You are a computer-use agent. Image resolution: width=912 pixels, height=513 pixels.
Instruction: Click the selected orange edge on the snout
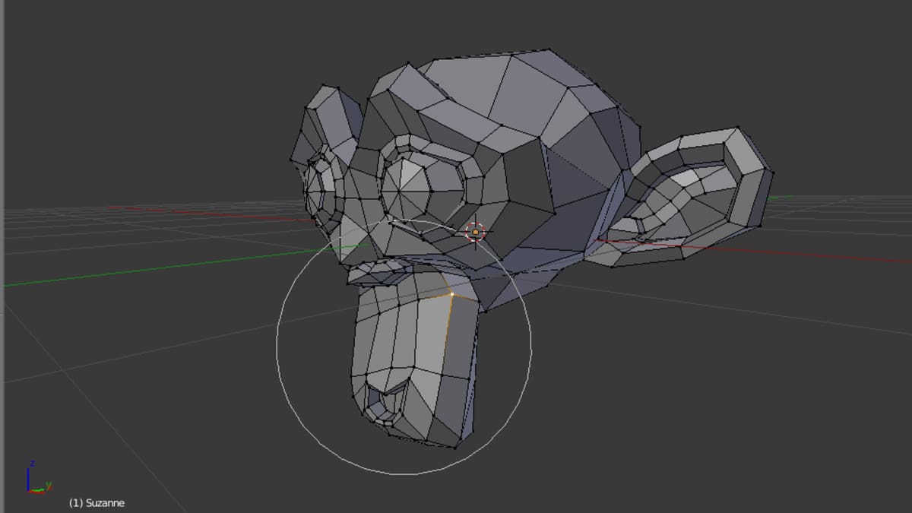click(447, 334)
